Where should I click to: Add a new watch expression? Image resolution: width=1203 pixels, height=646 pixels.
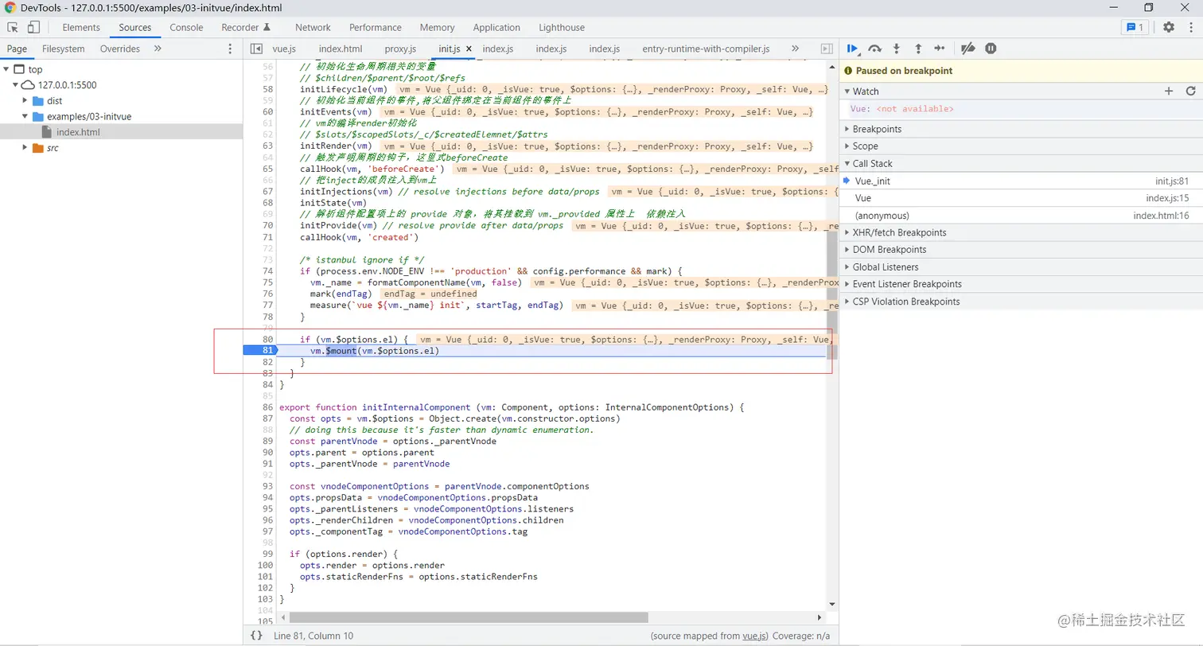(1169, 91)
